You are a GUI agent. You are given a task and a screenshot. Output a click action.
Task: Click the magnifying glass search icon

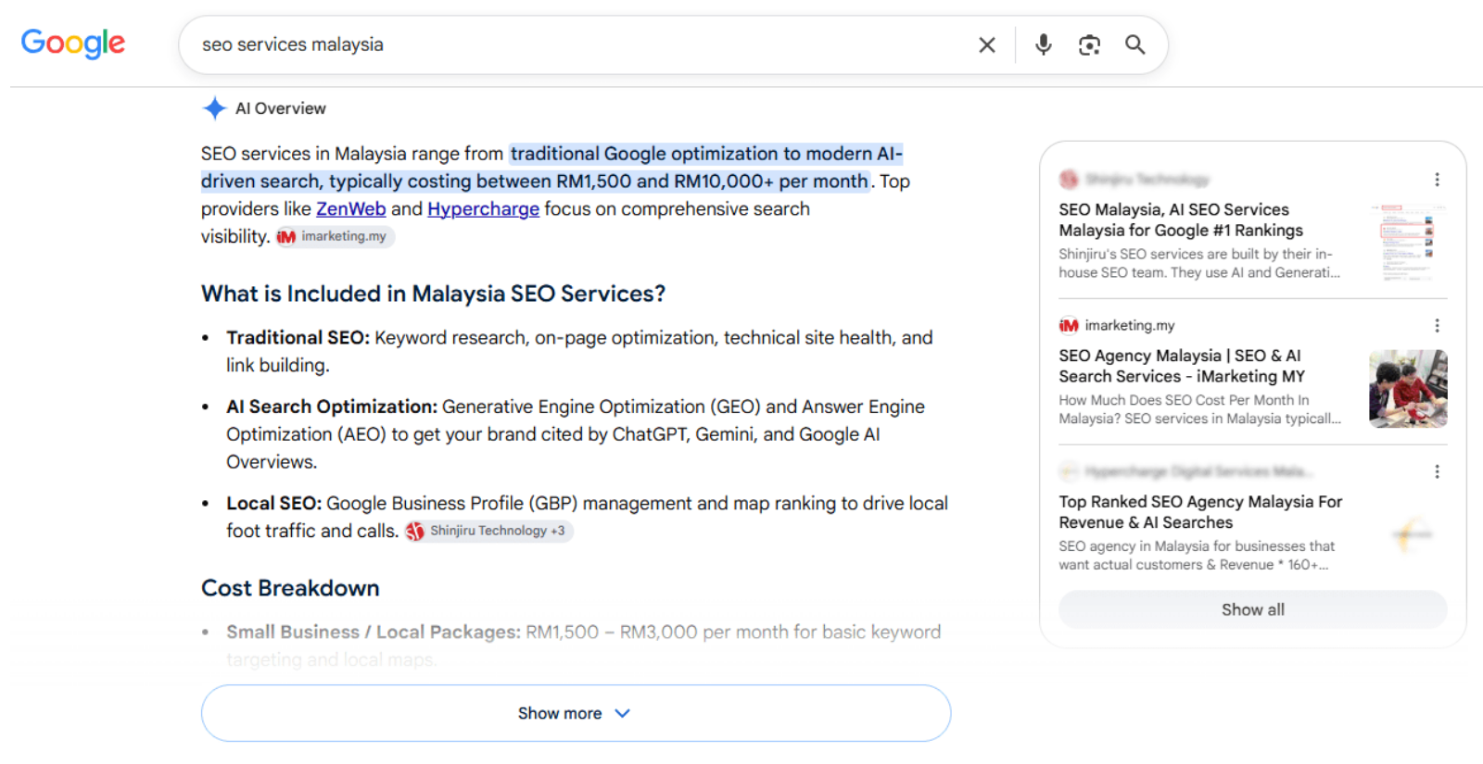coord(1135,44)
